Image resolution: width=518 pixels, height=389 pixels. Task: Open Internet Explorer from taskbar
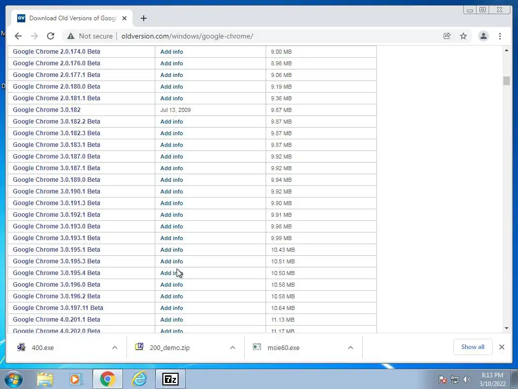coord(139,379)
